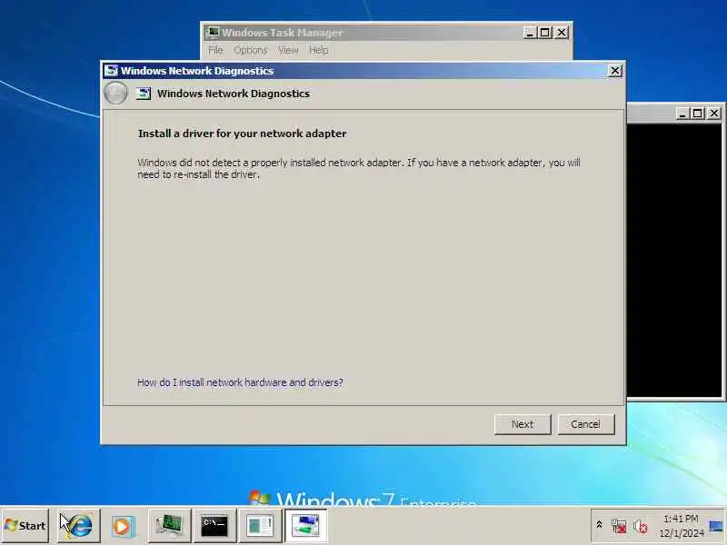Maximize the black console window
This screenshot has width=727, height=545.
[697, 113]
